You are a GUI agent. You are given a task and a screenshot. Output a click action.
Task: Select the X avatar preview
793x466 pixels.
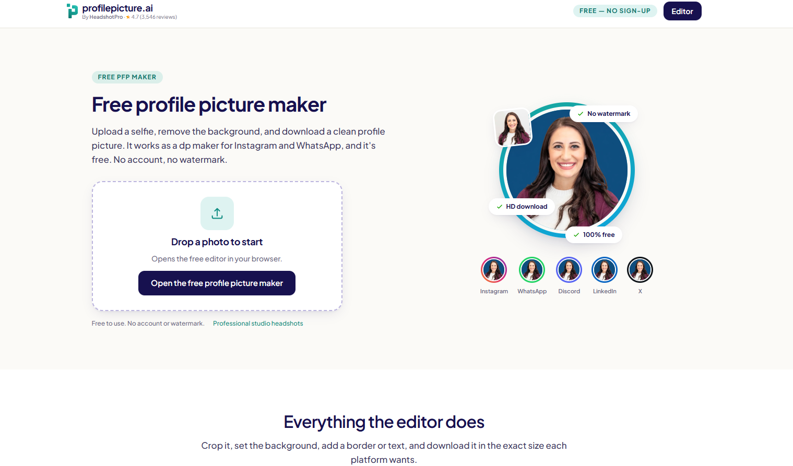(640, 270)
